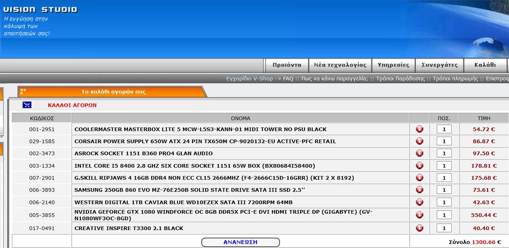Click the ΤΙΜΗ column header
The height and width of the screenshot is (248, 509).
coord(484,118)
